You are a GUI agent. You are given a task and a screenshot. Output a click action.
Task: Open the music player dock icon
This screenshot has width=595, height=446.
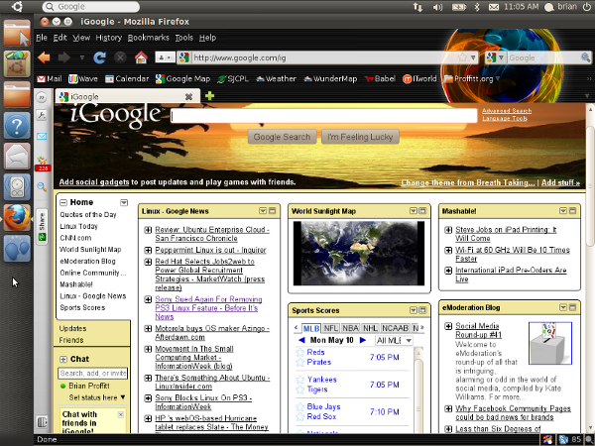pos(17,187)
